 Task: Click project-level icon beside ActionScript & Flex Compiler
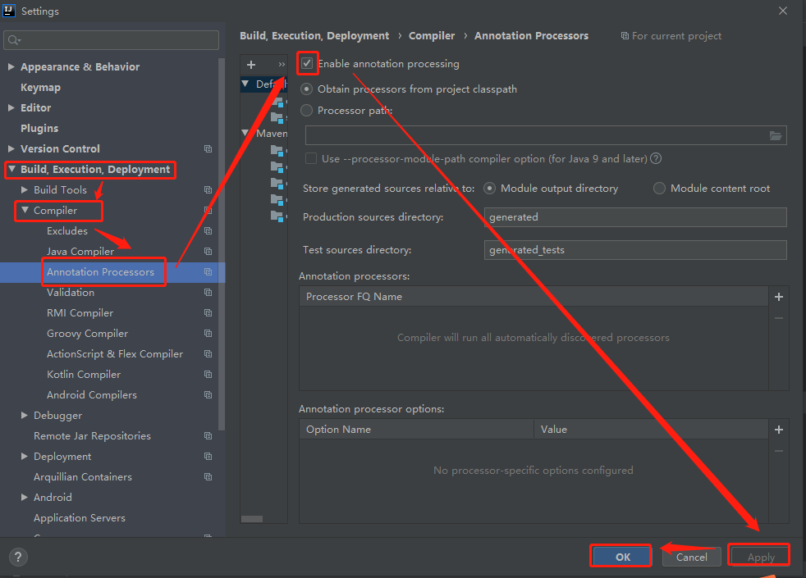[208, 354]
